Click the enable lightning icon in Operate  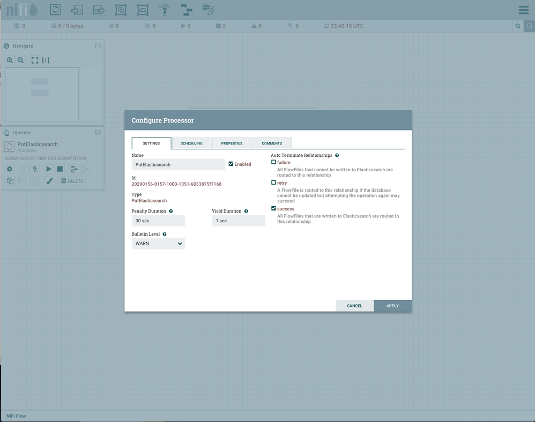24,169
